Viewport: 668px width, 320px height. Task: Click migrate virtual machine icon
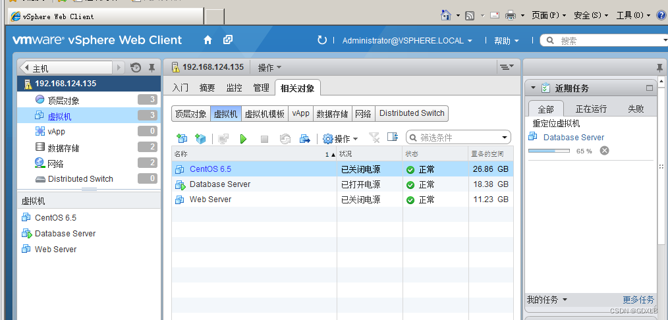304,138
